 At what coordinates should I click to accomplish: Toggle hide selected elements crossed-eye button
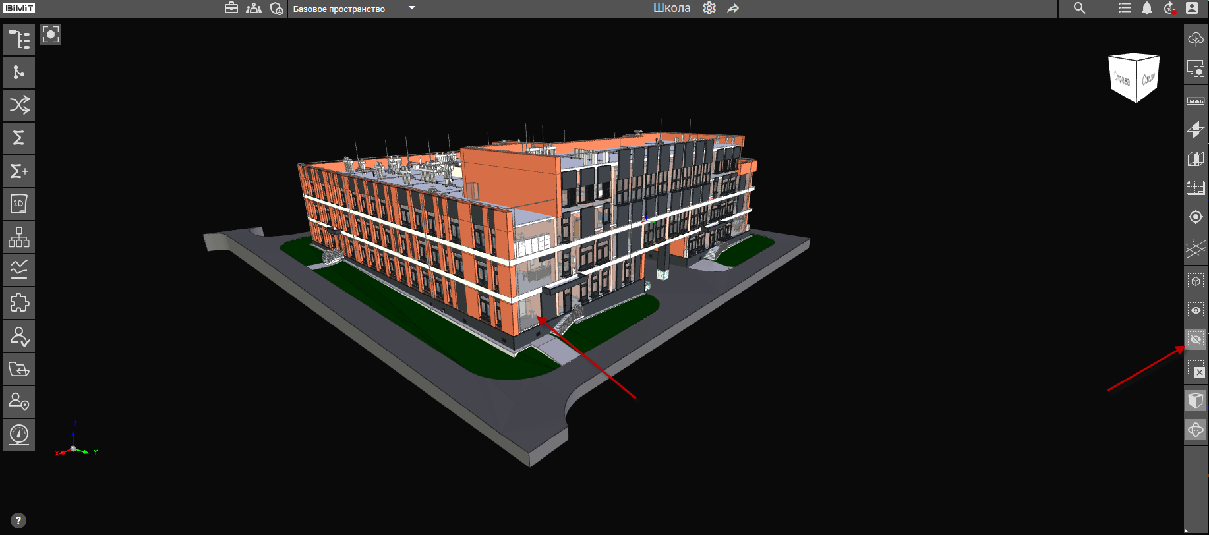tap(1196, 340)
